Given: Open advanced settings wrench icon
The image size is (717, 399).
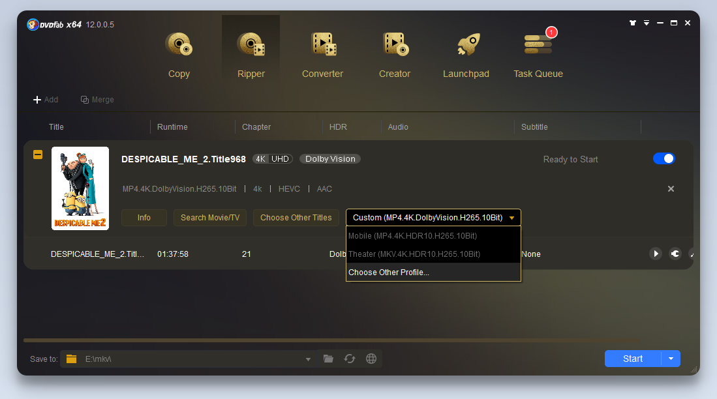Looking at the screenshot, I should pos(675,254).
